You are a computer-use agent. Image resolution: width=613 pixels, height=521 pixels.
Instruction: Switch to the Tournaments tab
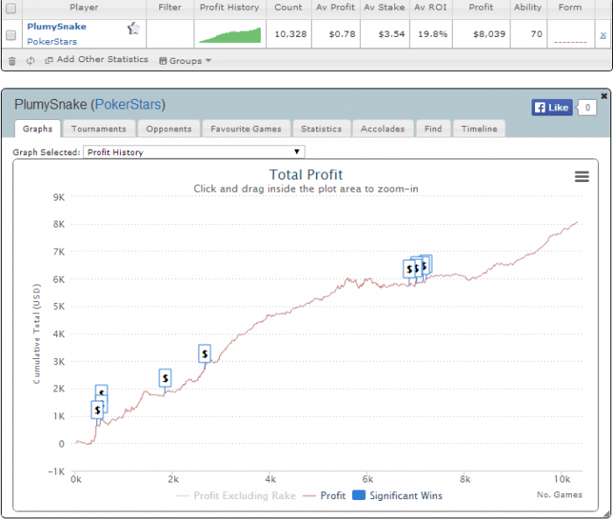click(x=99, y=129)
